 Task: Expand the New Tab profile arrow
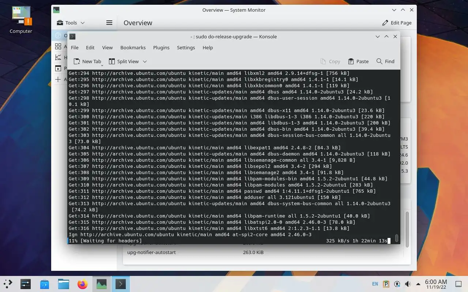pyautogui.click(x=102, y=65)
